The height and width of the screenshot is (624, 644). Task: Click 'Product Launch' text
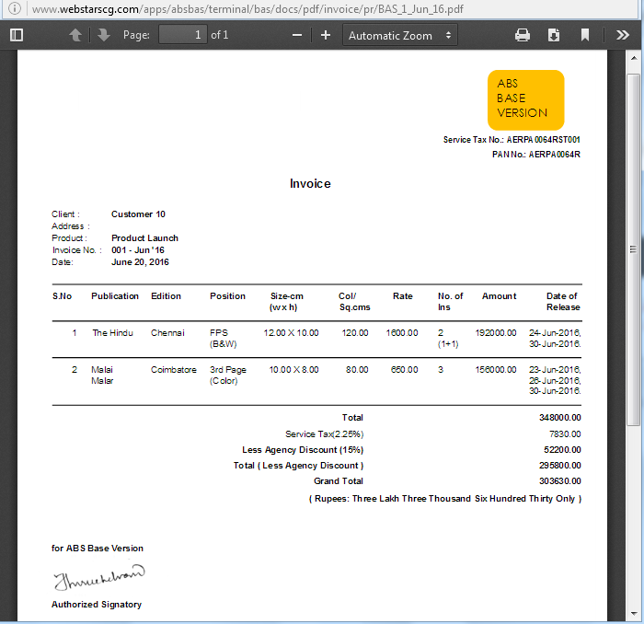pyautogui.click(x=144, y=238)
